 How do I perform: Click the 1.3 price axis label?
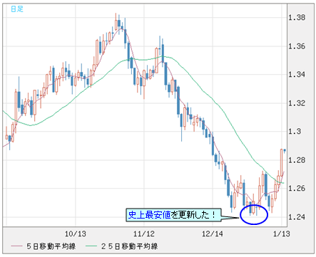click(295, 131)
